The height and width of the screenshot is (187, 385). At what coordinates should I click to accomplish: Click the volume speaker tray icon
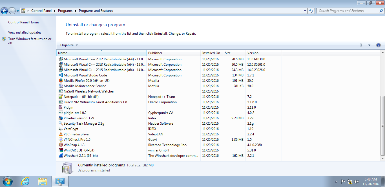tap(356, 181)
